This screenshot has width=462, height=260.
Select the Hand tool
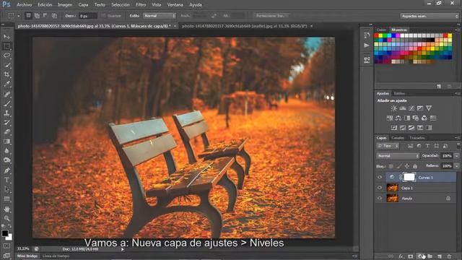6,209
